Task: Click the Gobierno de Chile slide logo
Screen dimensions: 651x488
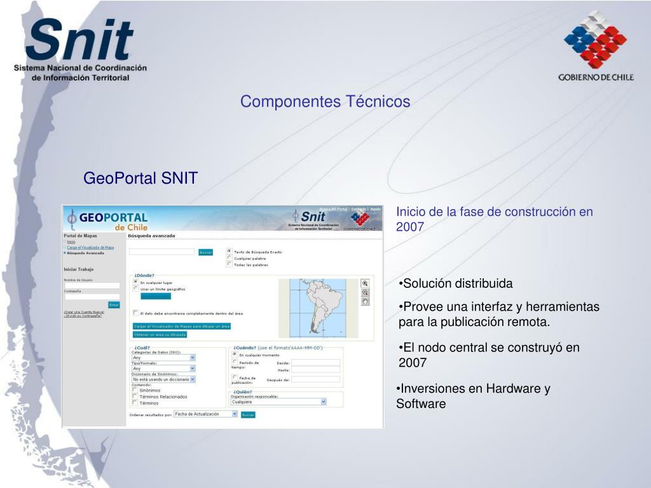Action: 596,46
